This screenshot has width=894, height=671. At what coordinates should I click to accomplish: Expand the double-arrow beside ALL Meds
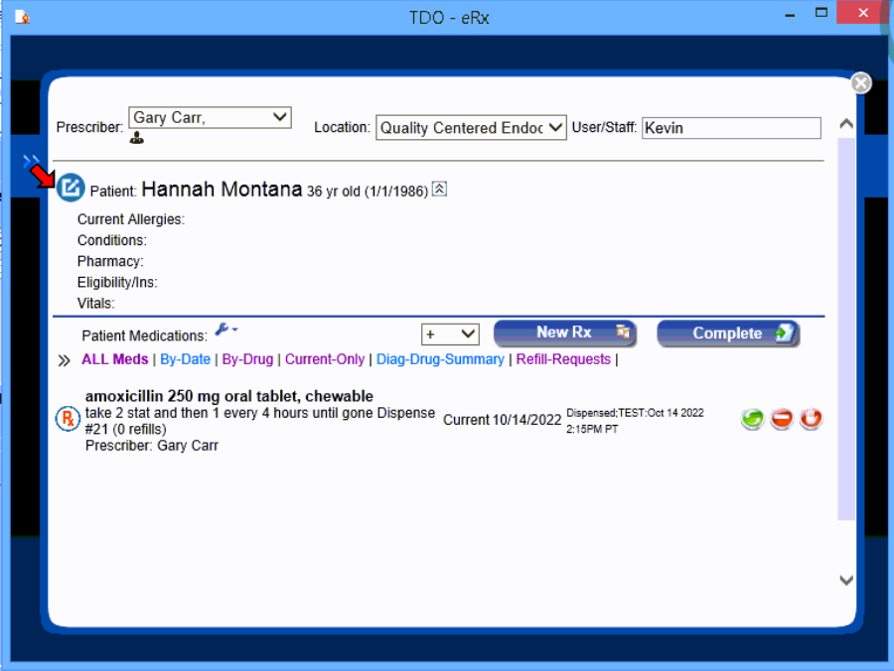pyautogui.click(x=65, y=360)
